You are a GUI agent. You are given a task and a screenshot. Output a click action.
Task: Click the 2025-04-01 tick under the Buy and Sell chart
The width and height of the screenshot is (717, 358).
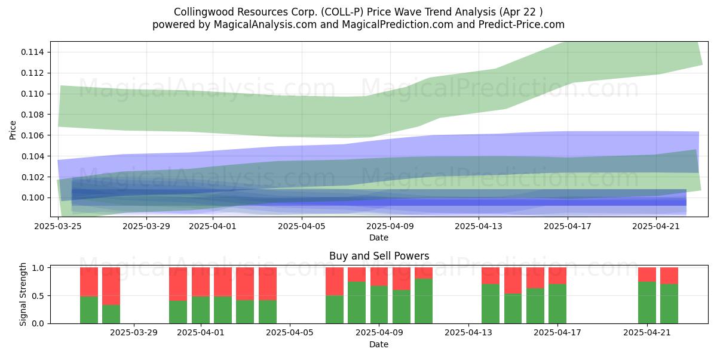click(201, 333)
